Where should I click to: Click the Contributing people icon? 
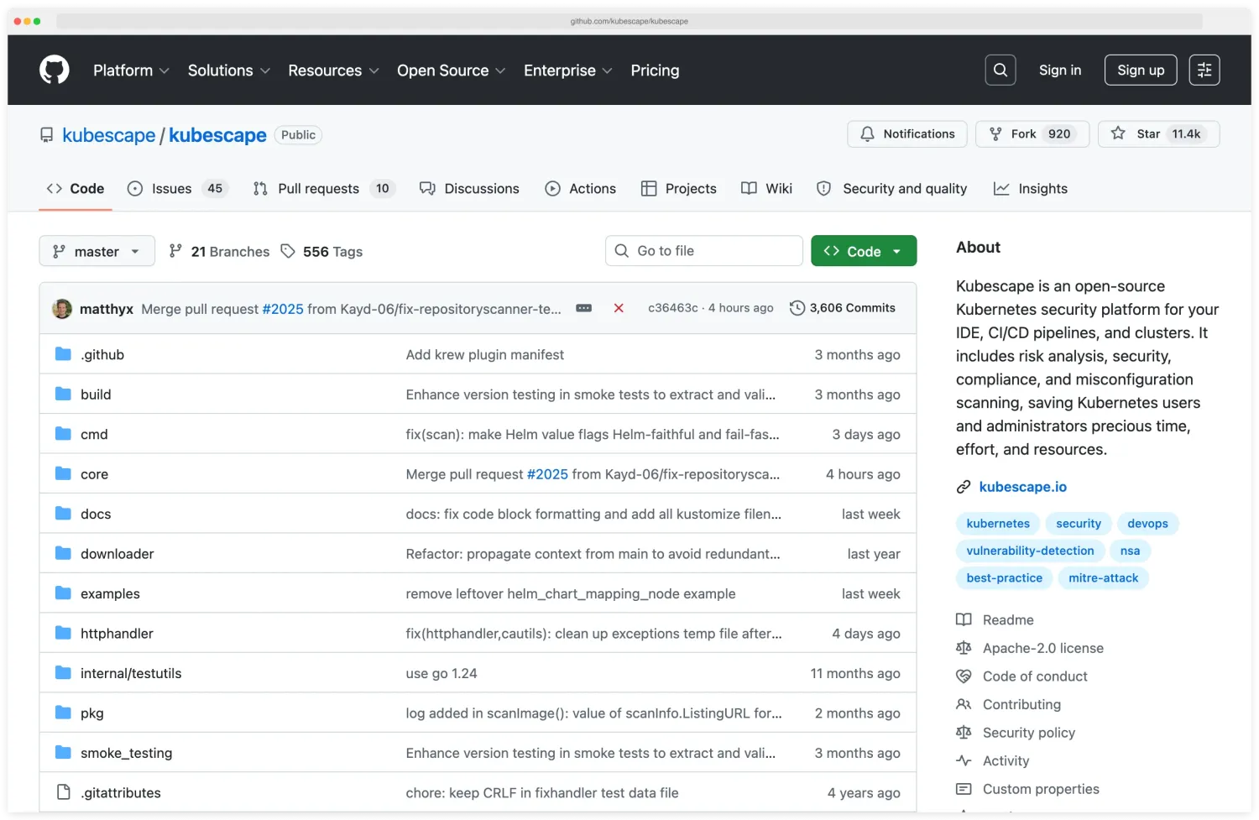tap(964, 704)
